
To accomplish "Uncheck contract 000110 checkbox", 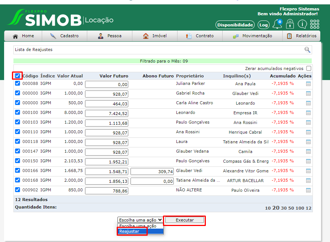I will click(18, 131).
